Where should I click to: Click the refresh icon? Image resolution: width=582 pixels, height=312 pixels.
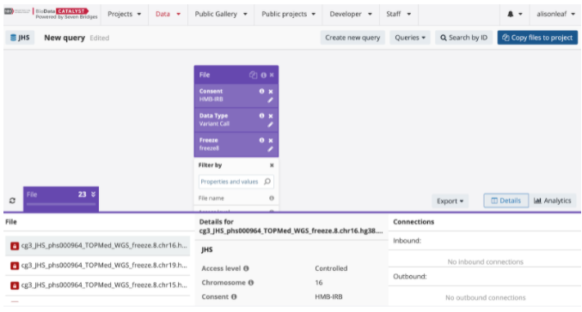tap(12, 201)
